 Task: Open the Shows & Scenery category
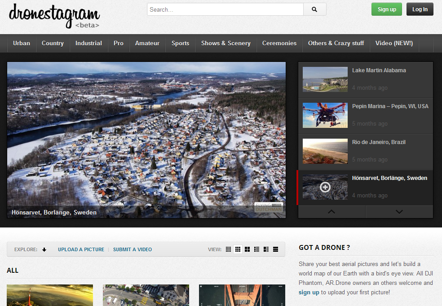(x=225, y=44)
